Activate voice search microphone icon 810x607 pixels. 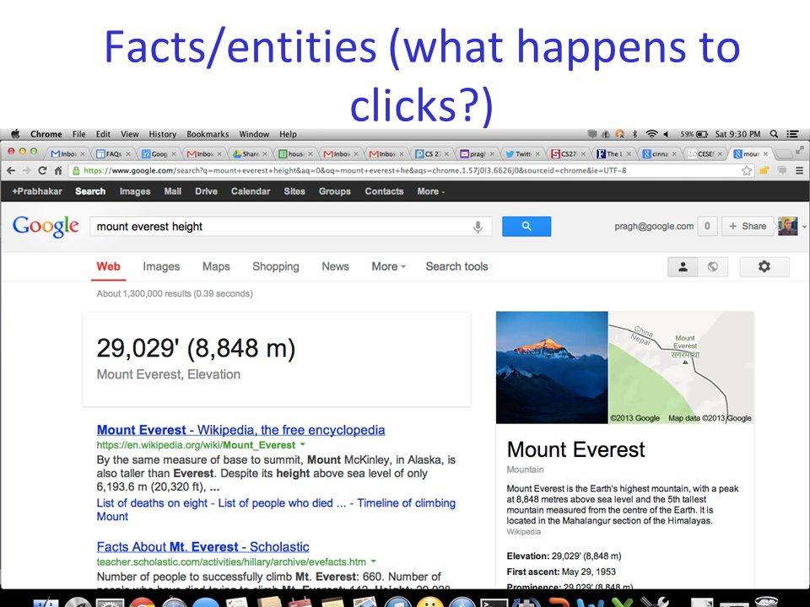click(x=478, y=227)
